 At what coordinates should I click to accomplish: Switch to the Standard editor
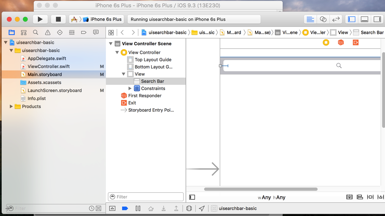(310, 19)
